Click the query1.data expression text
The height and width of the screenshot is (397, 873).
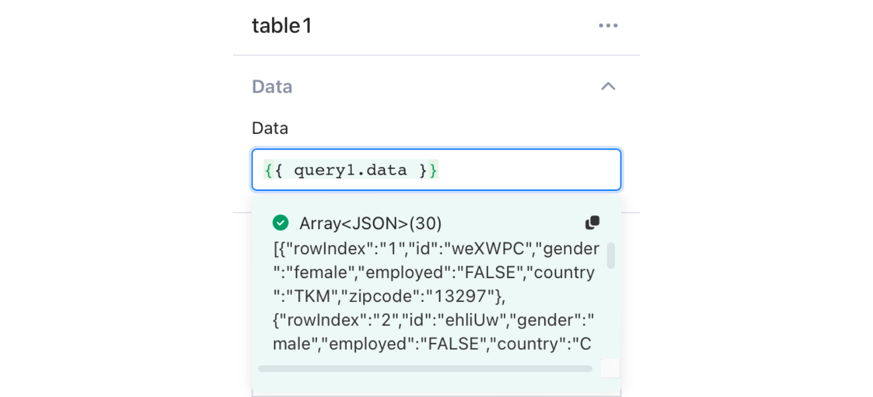[350, 170]
